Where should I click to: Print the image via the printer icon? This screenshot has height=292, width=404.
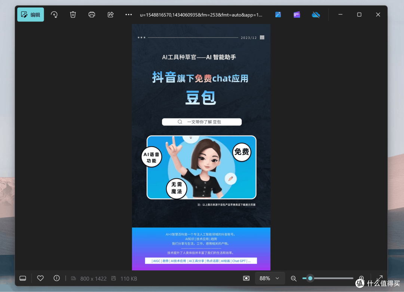point(92,15)
